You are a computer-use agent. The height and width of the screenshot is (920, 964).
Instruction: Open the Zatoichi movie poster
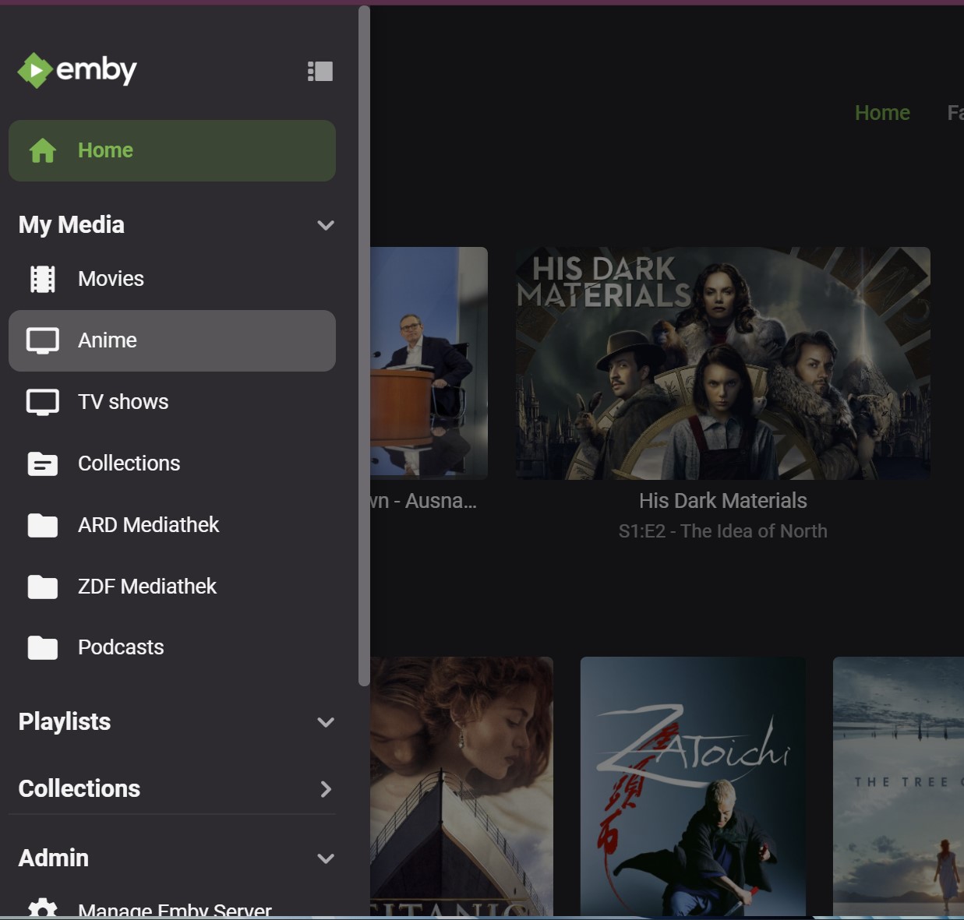coord(692,786)
